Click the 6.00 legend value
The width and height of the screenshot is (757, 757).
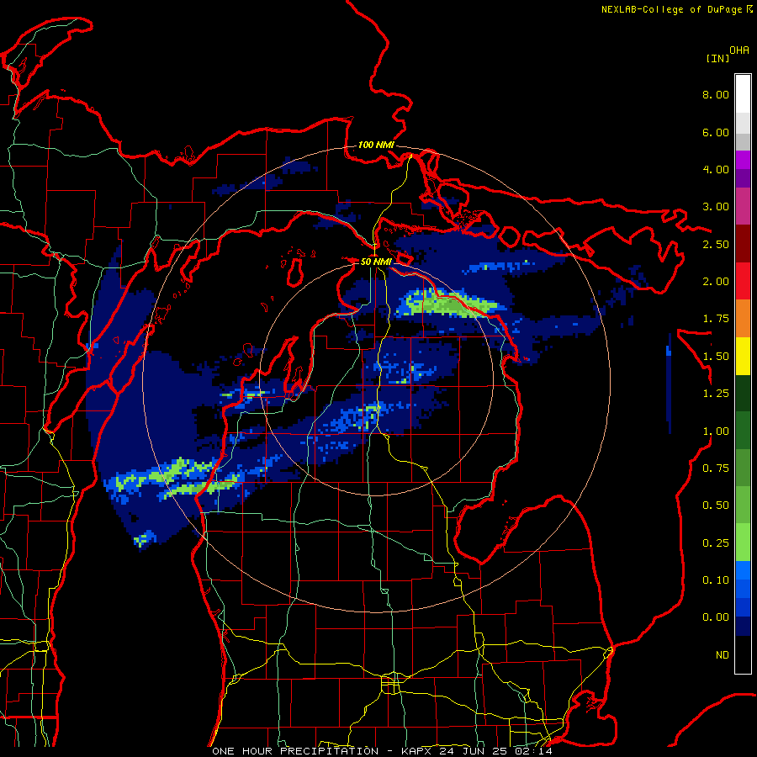pyautogui.click(x=716, y=132)
